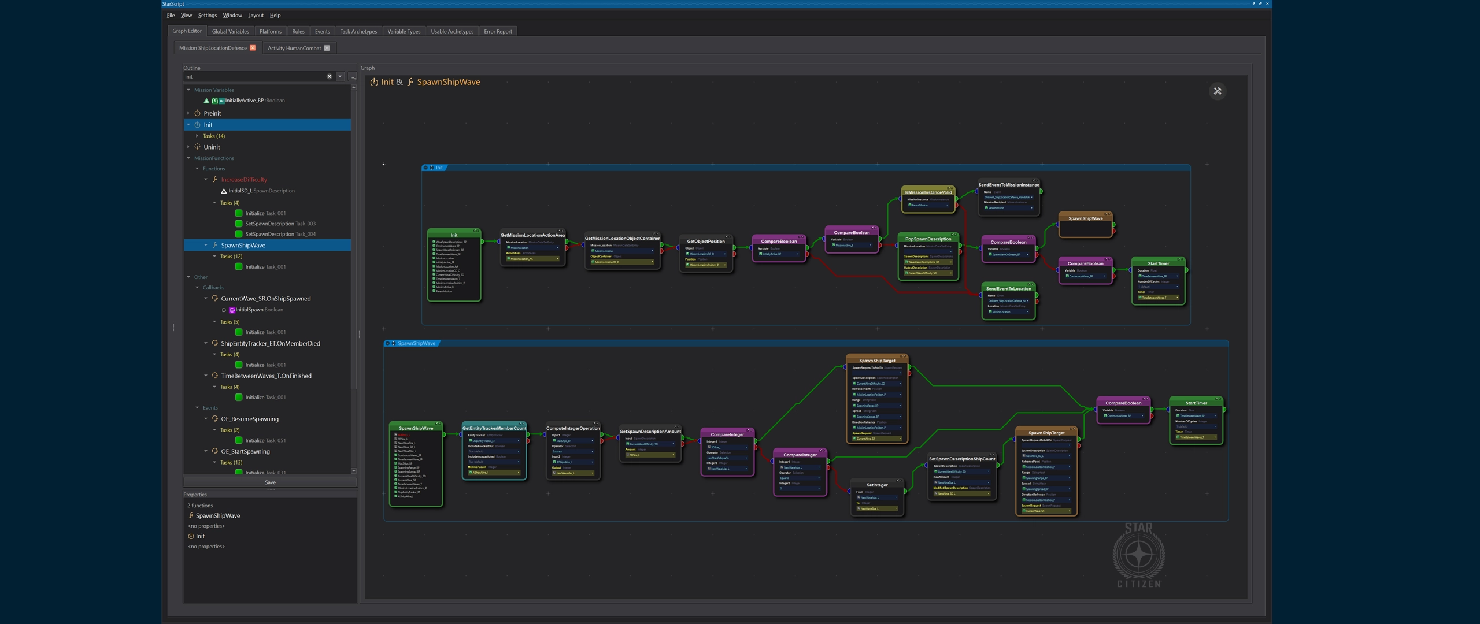Switch to the Global Variables tab
1480x624 pixels.
230,31
